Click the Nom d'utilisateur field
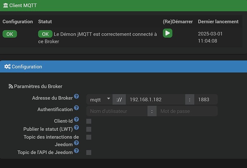The width and height of the screenshot is (247, 168). click(117, 111)
